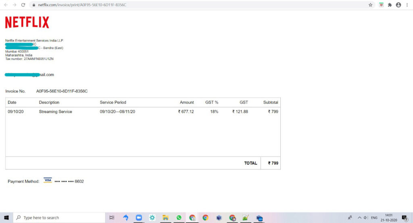
Task: Click the volume speaker icon
Action: (365, 218)
